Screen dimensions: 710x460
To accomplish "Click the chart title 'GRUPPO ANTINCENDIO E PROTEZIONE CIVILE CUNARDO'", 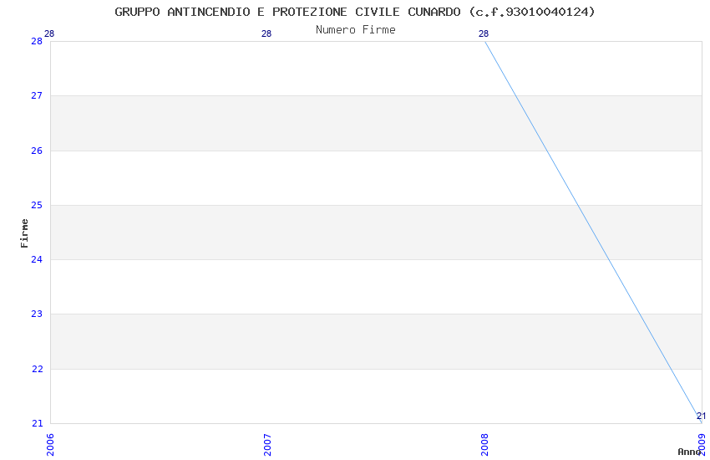I will pos(287,12).
